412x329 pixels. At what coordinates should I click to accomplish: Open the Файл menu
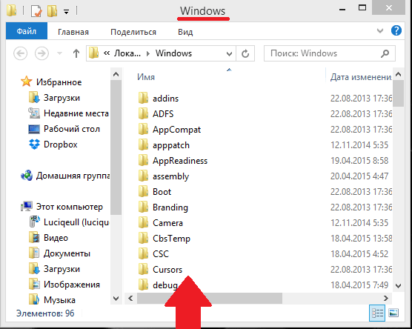tap(27, 31)
